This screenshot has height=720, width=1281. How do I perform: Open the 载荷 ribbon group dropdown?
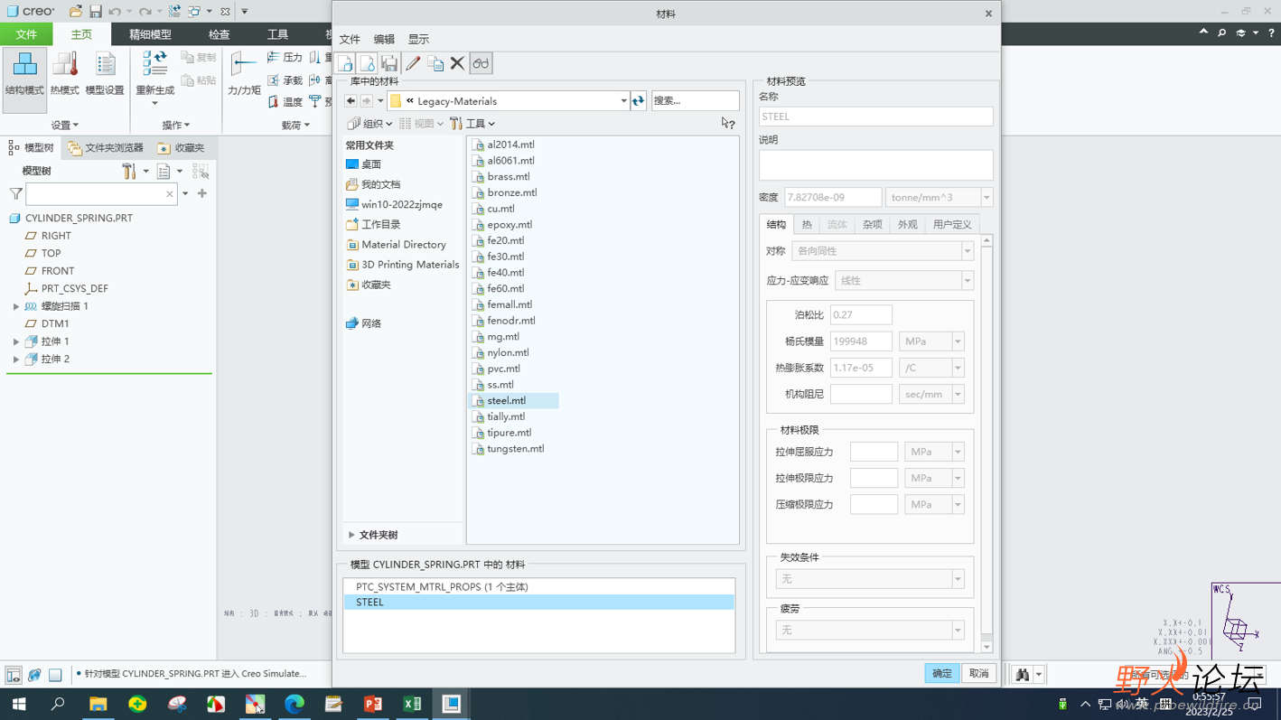[x=295, y=125]
